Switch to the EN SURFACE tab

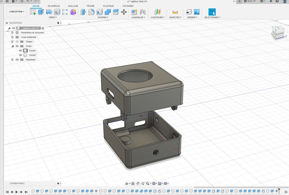coord(54,6)
